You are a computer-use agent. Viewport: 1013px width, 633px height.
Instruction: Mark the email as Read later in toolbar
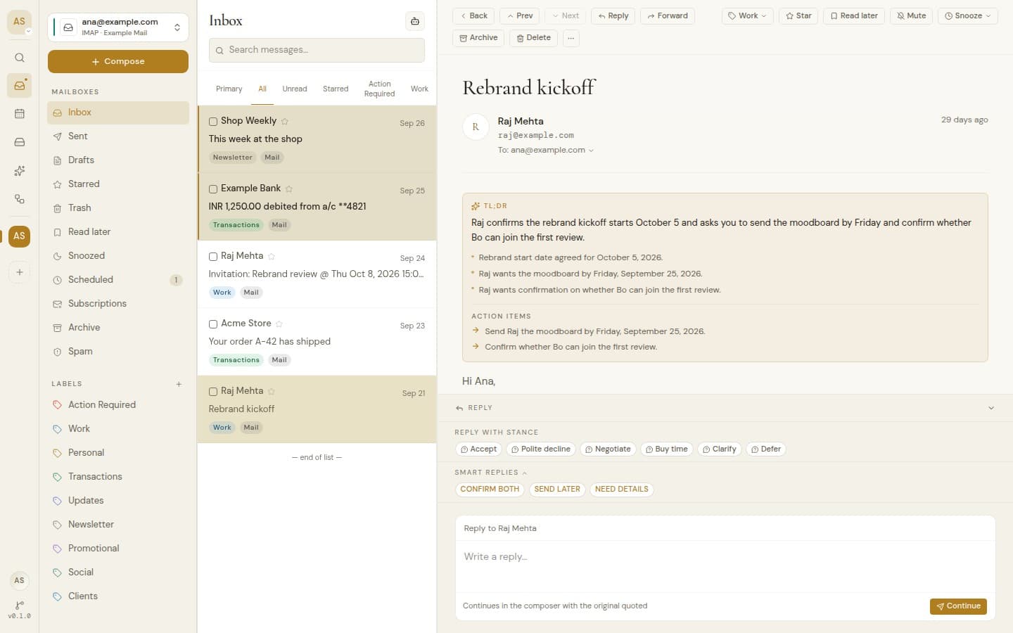coord(853,16)
